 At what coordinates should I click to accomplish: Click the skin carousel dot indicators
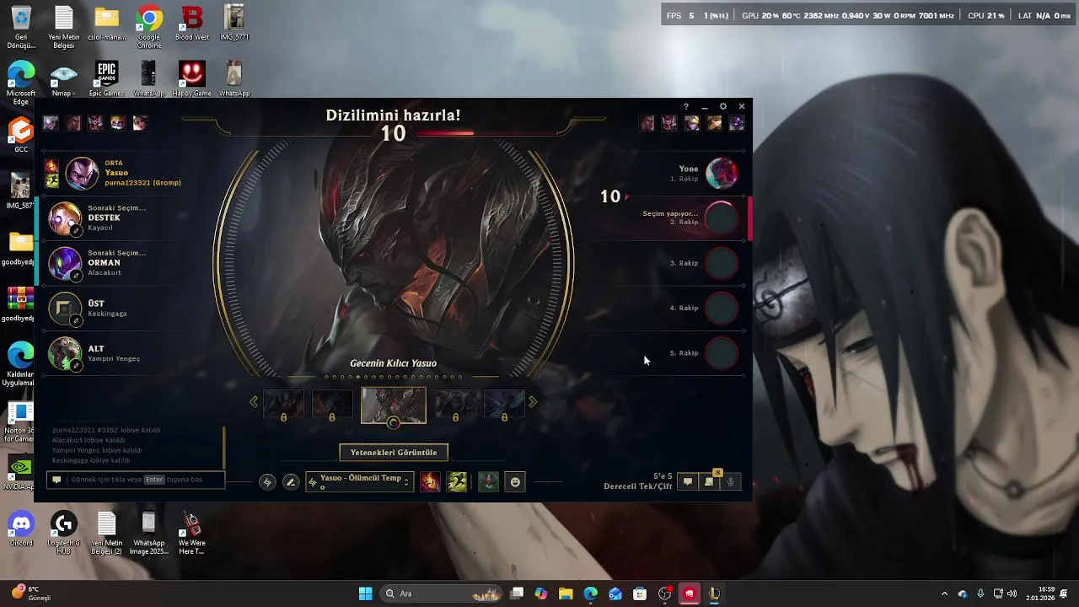pos(394,377)
